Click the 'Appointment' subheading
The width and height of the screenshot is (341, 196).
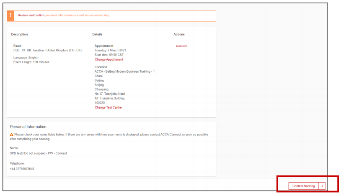coord(104,46)
